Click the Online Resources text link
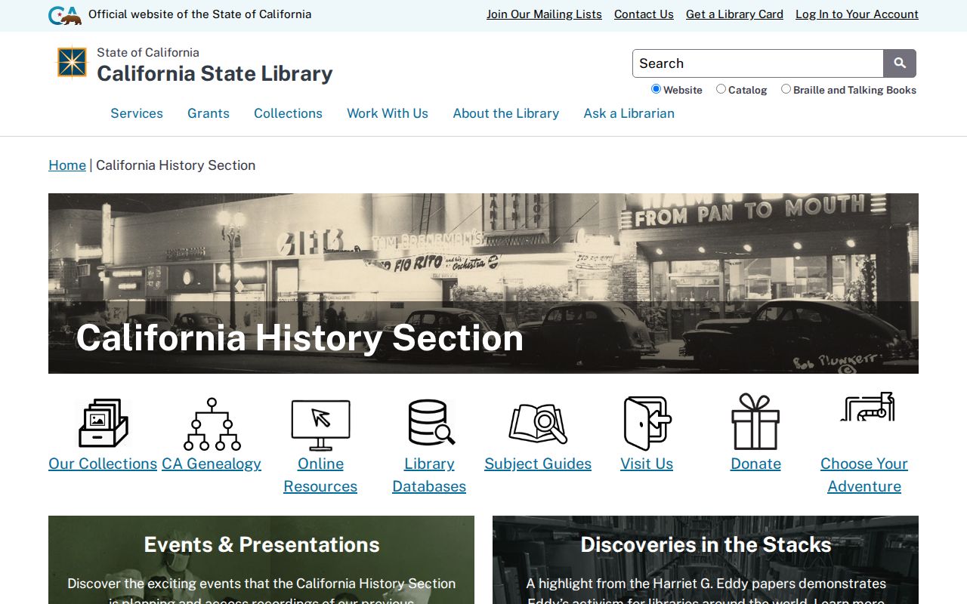Viewport: 967px width, 604px height. click(x=320, y=475)
